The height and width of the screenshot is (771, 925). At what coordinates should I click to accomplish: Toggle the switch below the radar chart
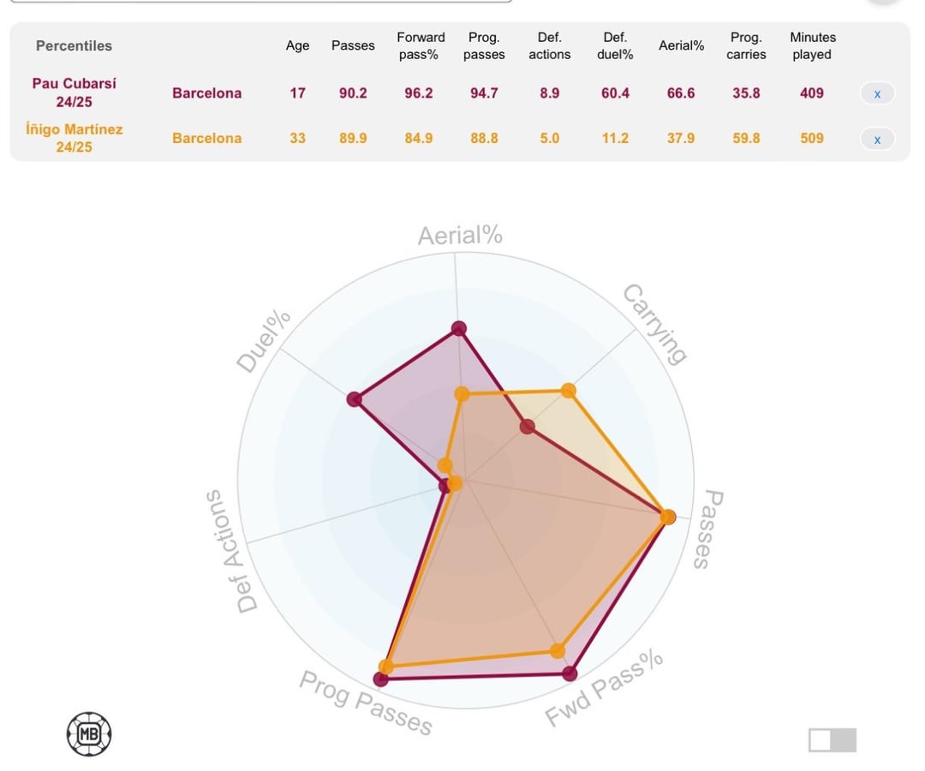[x=832, y=740]
